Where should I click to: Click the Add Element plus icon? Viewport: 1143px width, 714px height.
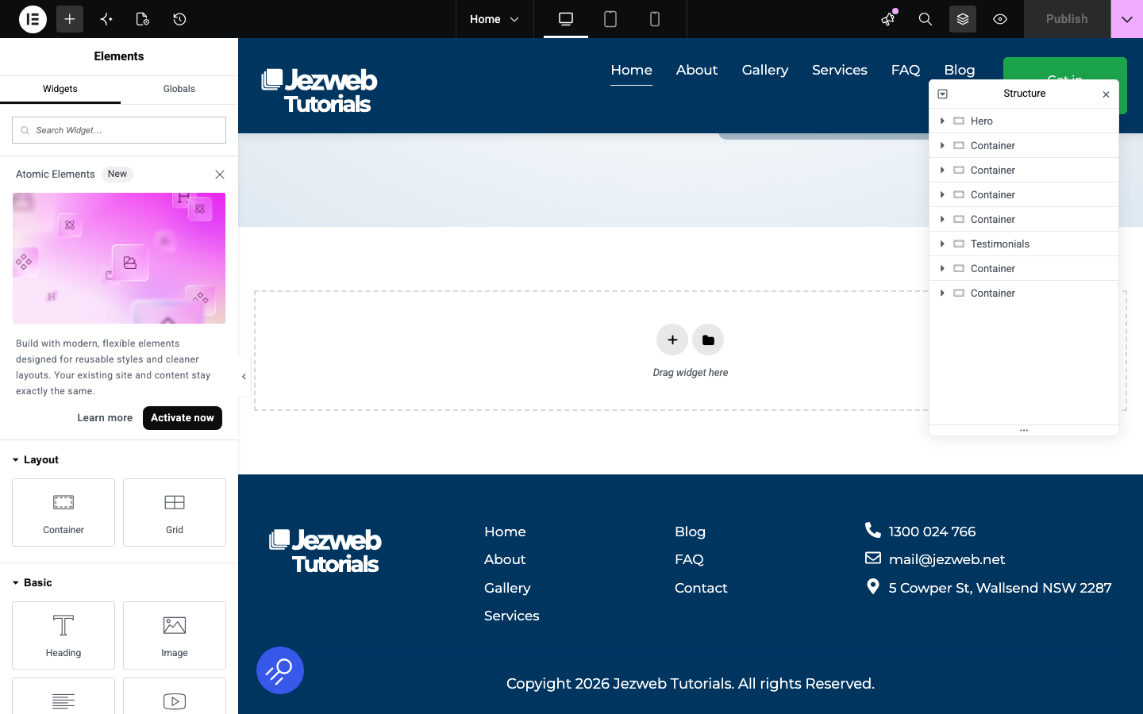pyautogui.click(x=70, y=19)
